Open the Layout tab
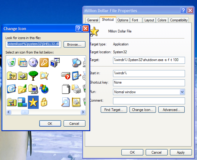 tap(149, 20)
